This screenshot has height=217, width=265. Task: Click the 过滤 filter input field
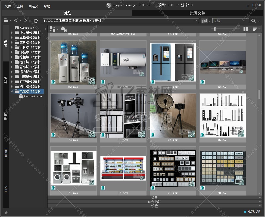click(230, 21)
